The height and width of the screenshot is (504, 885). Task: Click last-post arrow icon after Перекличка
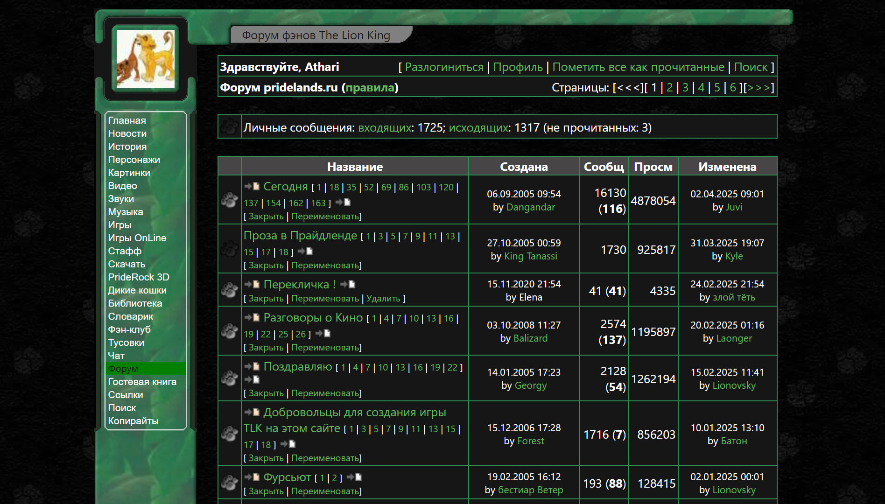tap(348, 284)
